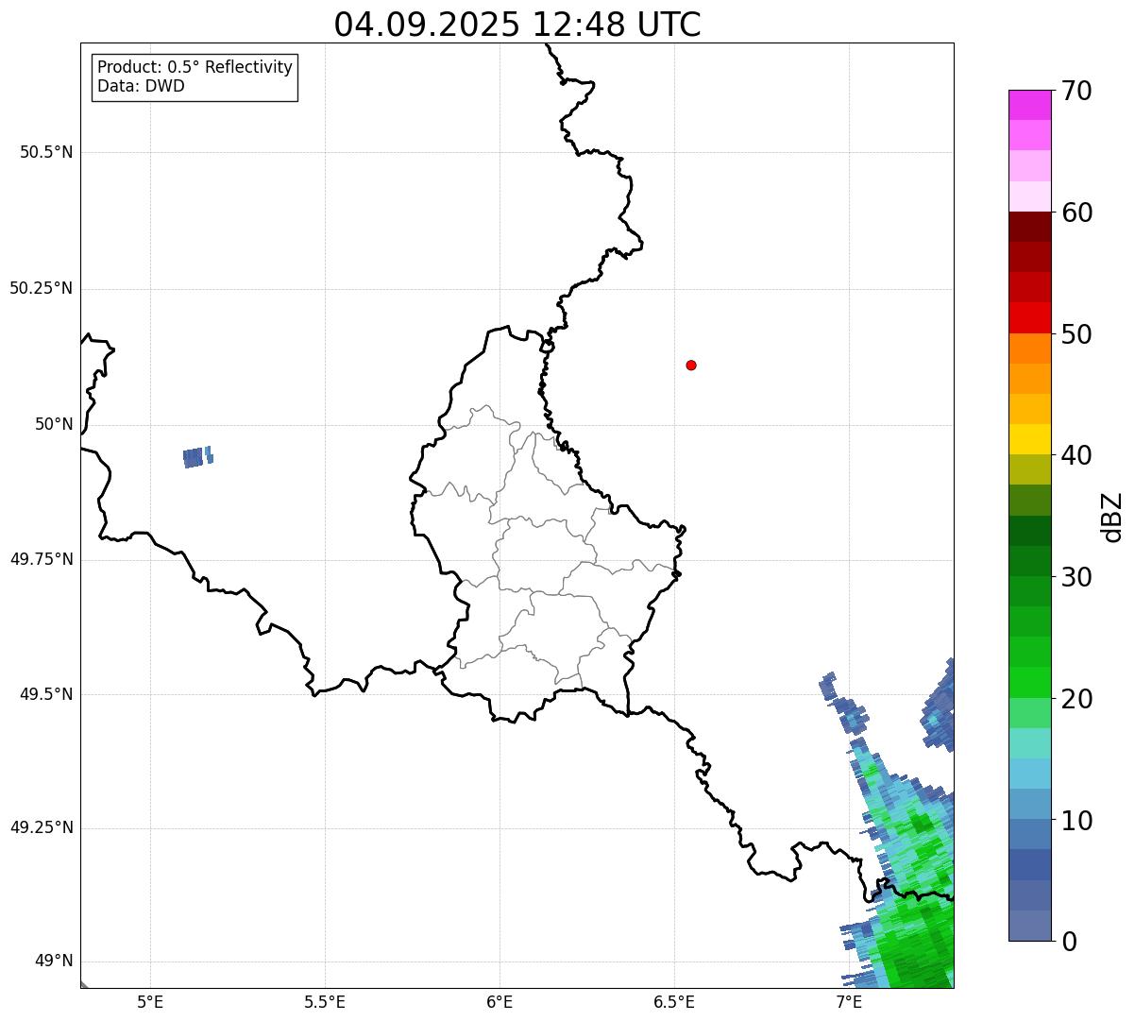Click the 'Data: DWD' text
Image resolution: width=1135 pixels, height=1021 pixels.
[x=141, y=86]
